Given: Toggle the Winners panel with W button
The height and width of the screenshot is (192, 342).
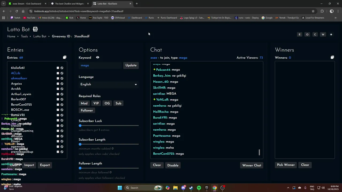Looking at the screenshot, I should pyautogui.click(x=323, y=34).
